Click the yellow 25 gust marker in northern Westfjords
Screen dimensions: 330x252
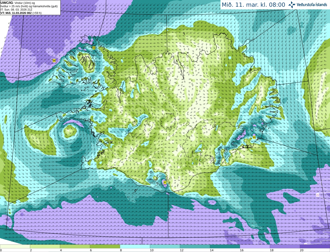tap(94, 48)
